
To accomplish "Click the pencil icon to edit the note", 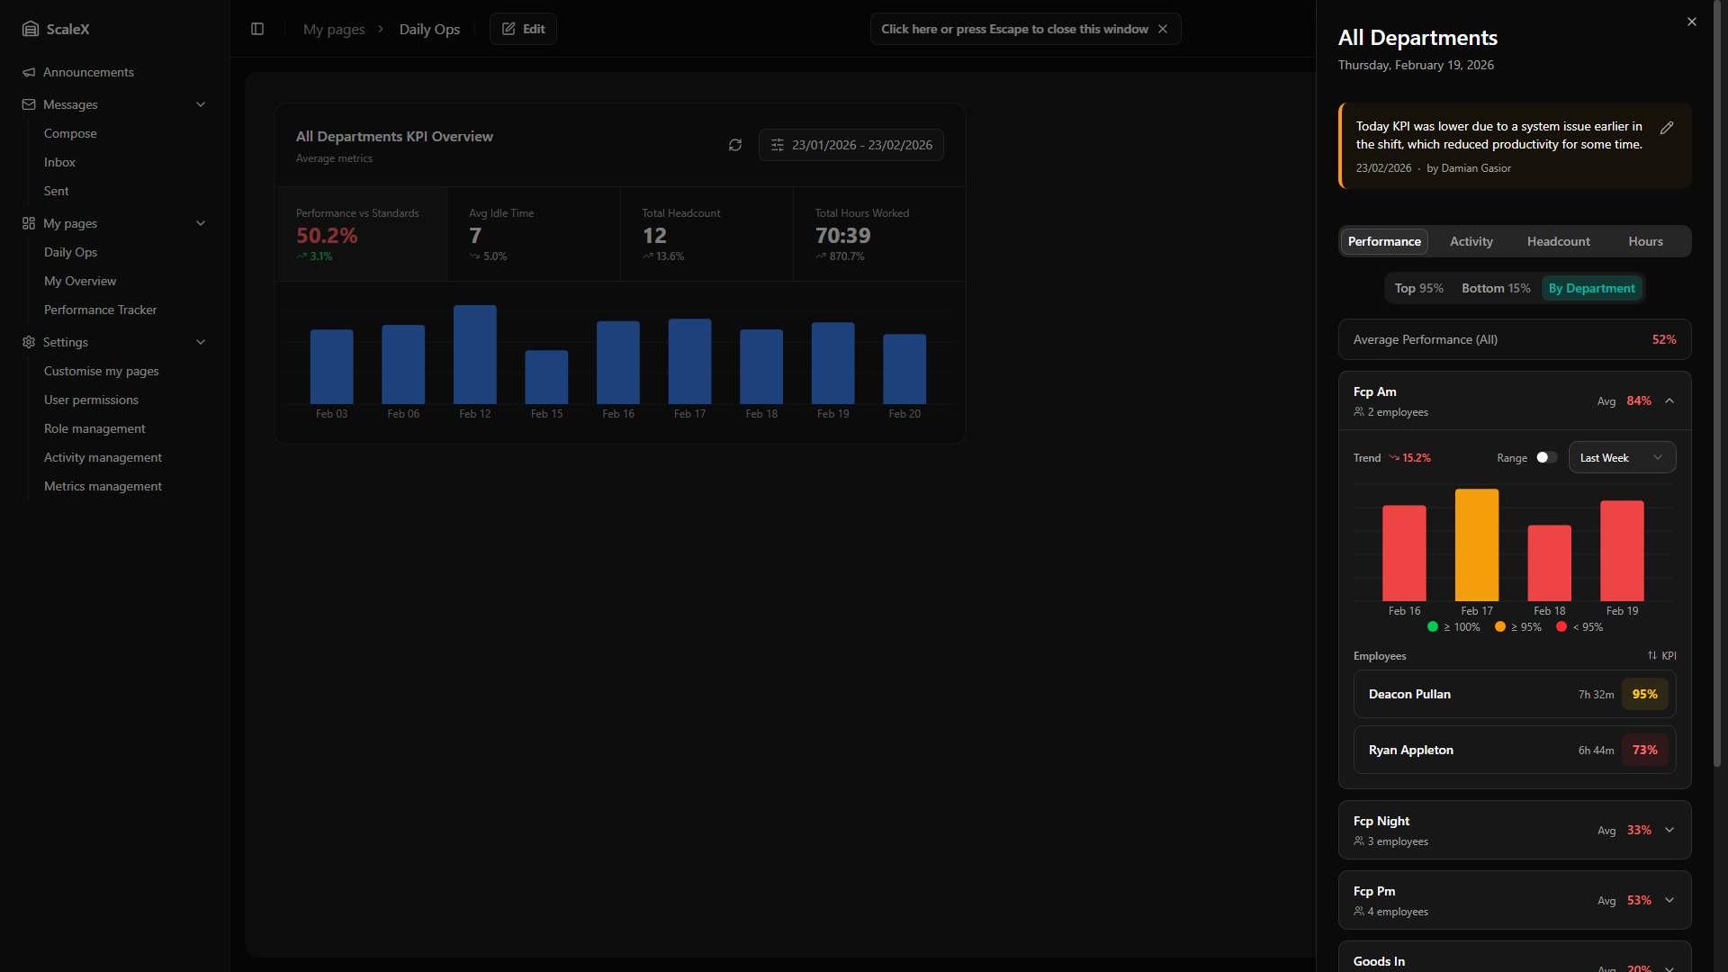I will [1667, 128].
